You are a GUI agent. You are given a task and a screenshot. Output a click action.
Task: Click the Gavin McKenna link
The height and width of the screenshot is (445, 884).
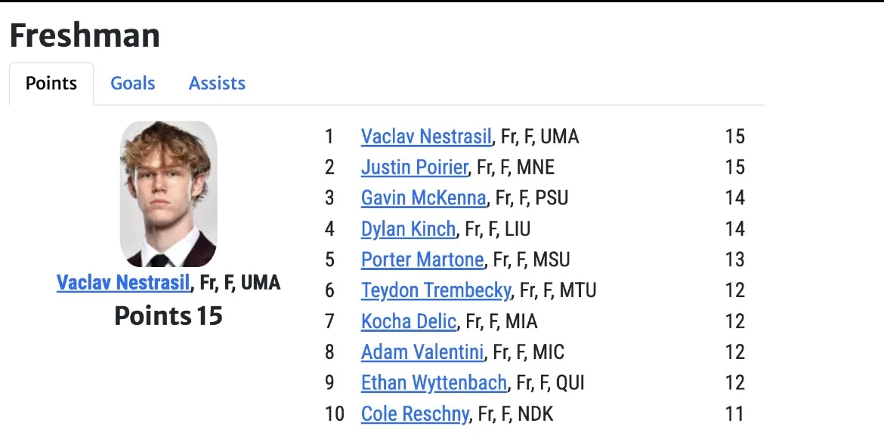click(x=423, y=198)
